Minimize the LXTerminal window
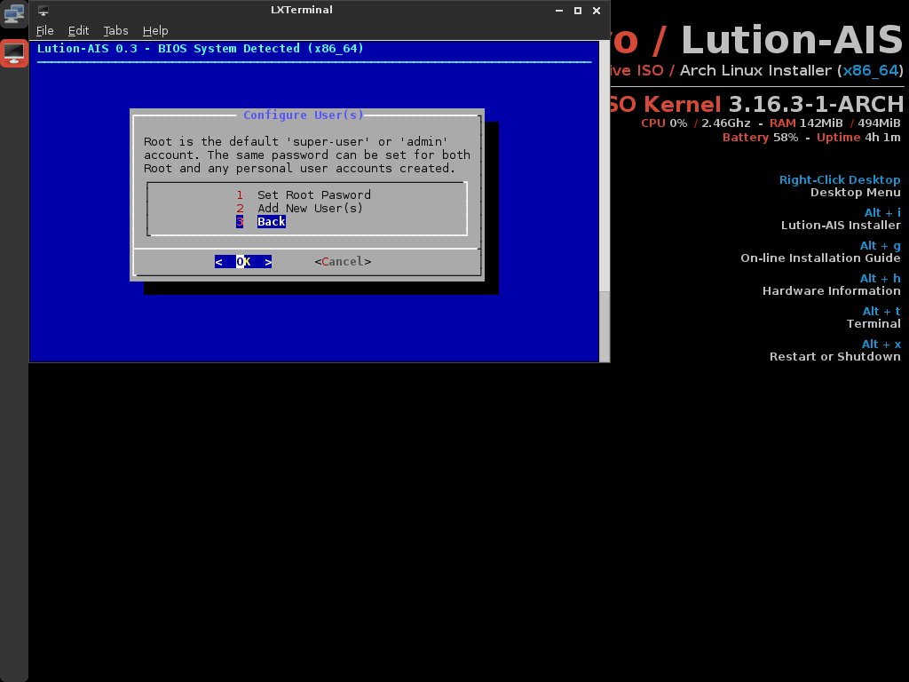The height and width of the screenshot is (682, 909). click(559, 11)
